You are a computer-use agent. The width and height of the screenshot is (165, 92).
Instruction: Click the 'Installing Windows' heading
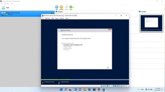tap(67, 35)
